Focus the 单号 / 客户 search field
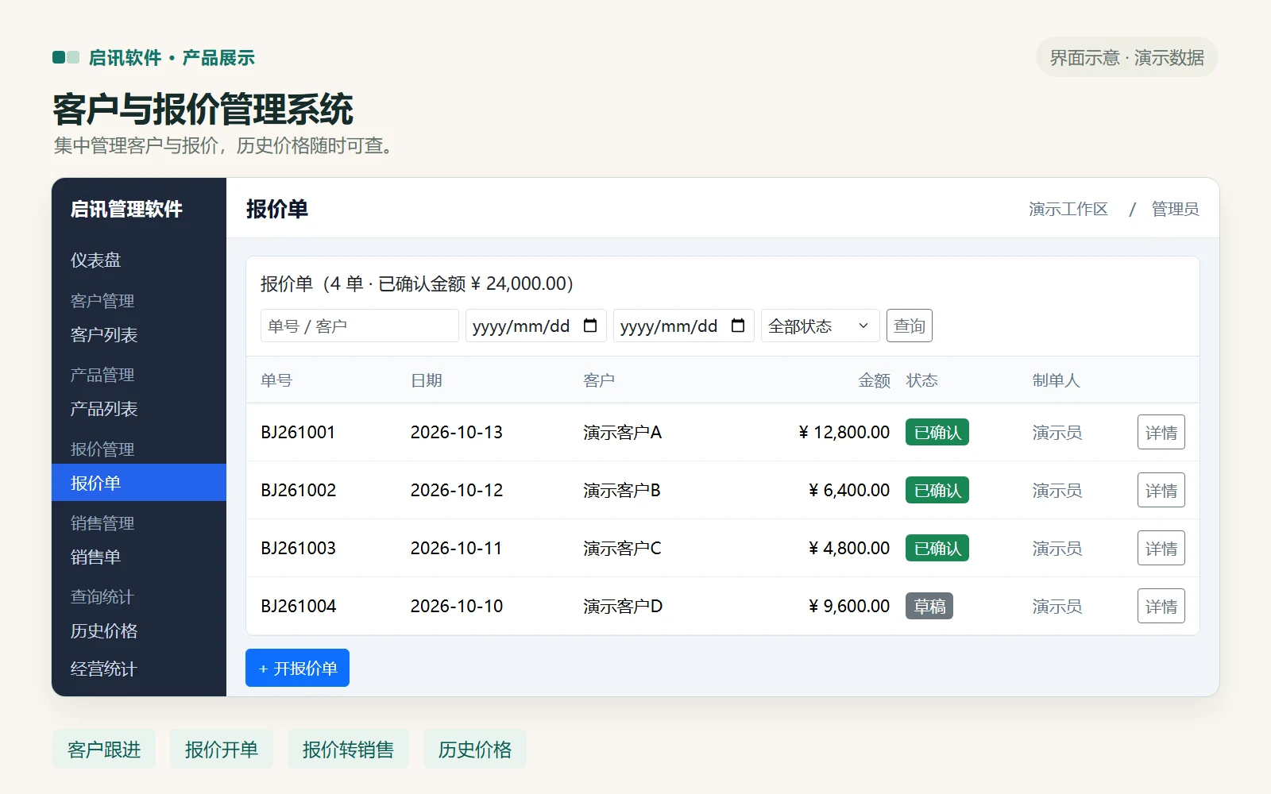Viewport: 1271px width, 794px height. pos(360,326)
